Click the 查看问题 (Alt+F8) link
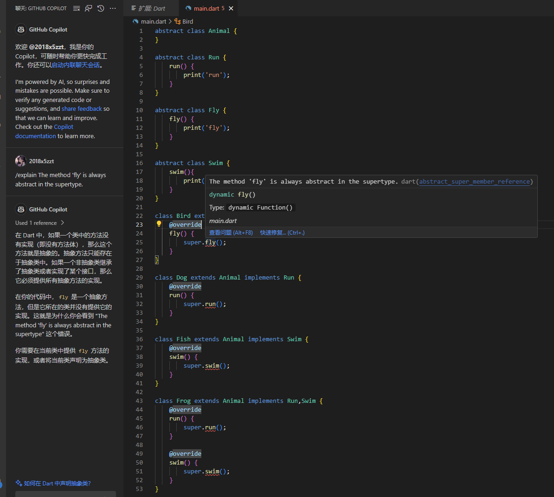The width and height of the screenshot is (554, 497). (231, 233)
